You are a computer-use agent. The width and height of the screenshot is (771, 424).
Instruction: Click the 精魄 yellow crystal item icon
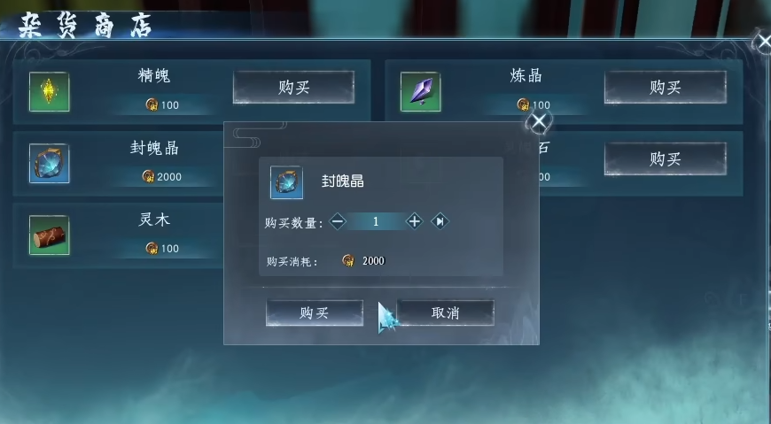(49, 92)
